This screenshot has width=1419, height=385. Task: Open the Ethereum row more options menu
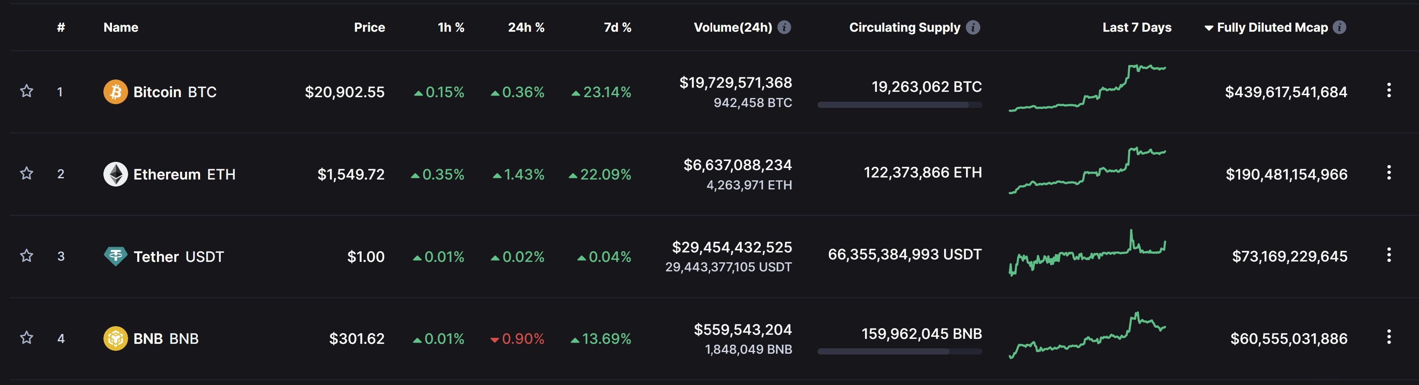pos(1389,173)
